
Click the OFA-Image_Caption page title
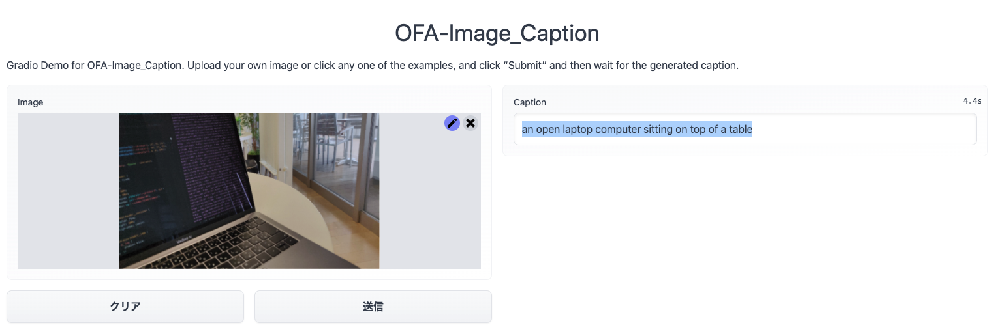point(497,33)
